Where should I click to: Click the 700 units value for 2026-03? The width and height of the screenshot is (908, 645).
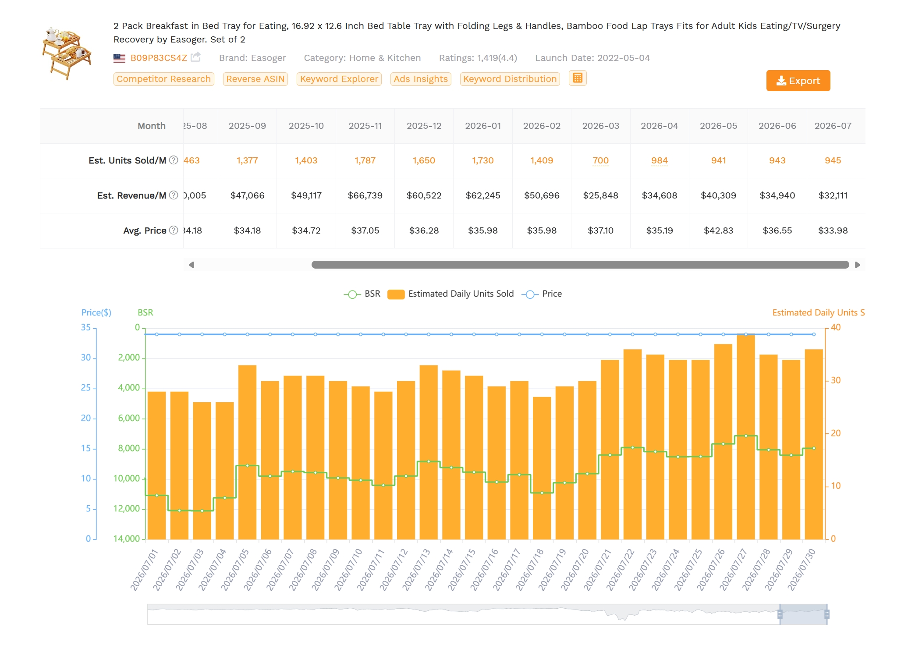(600, 160)
